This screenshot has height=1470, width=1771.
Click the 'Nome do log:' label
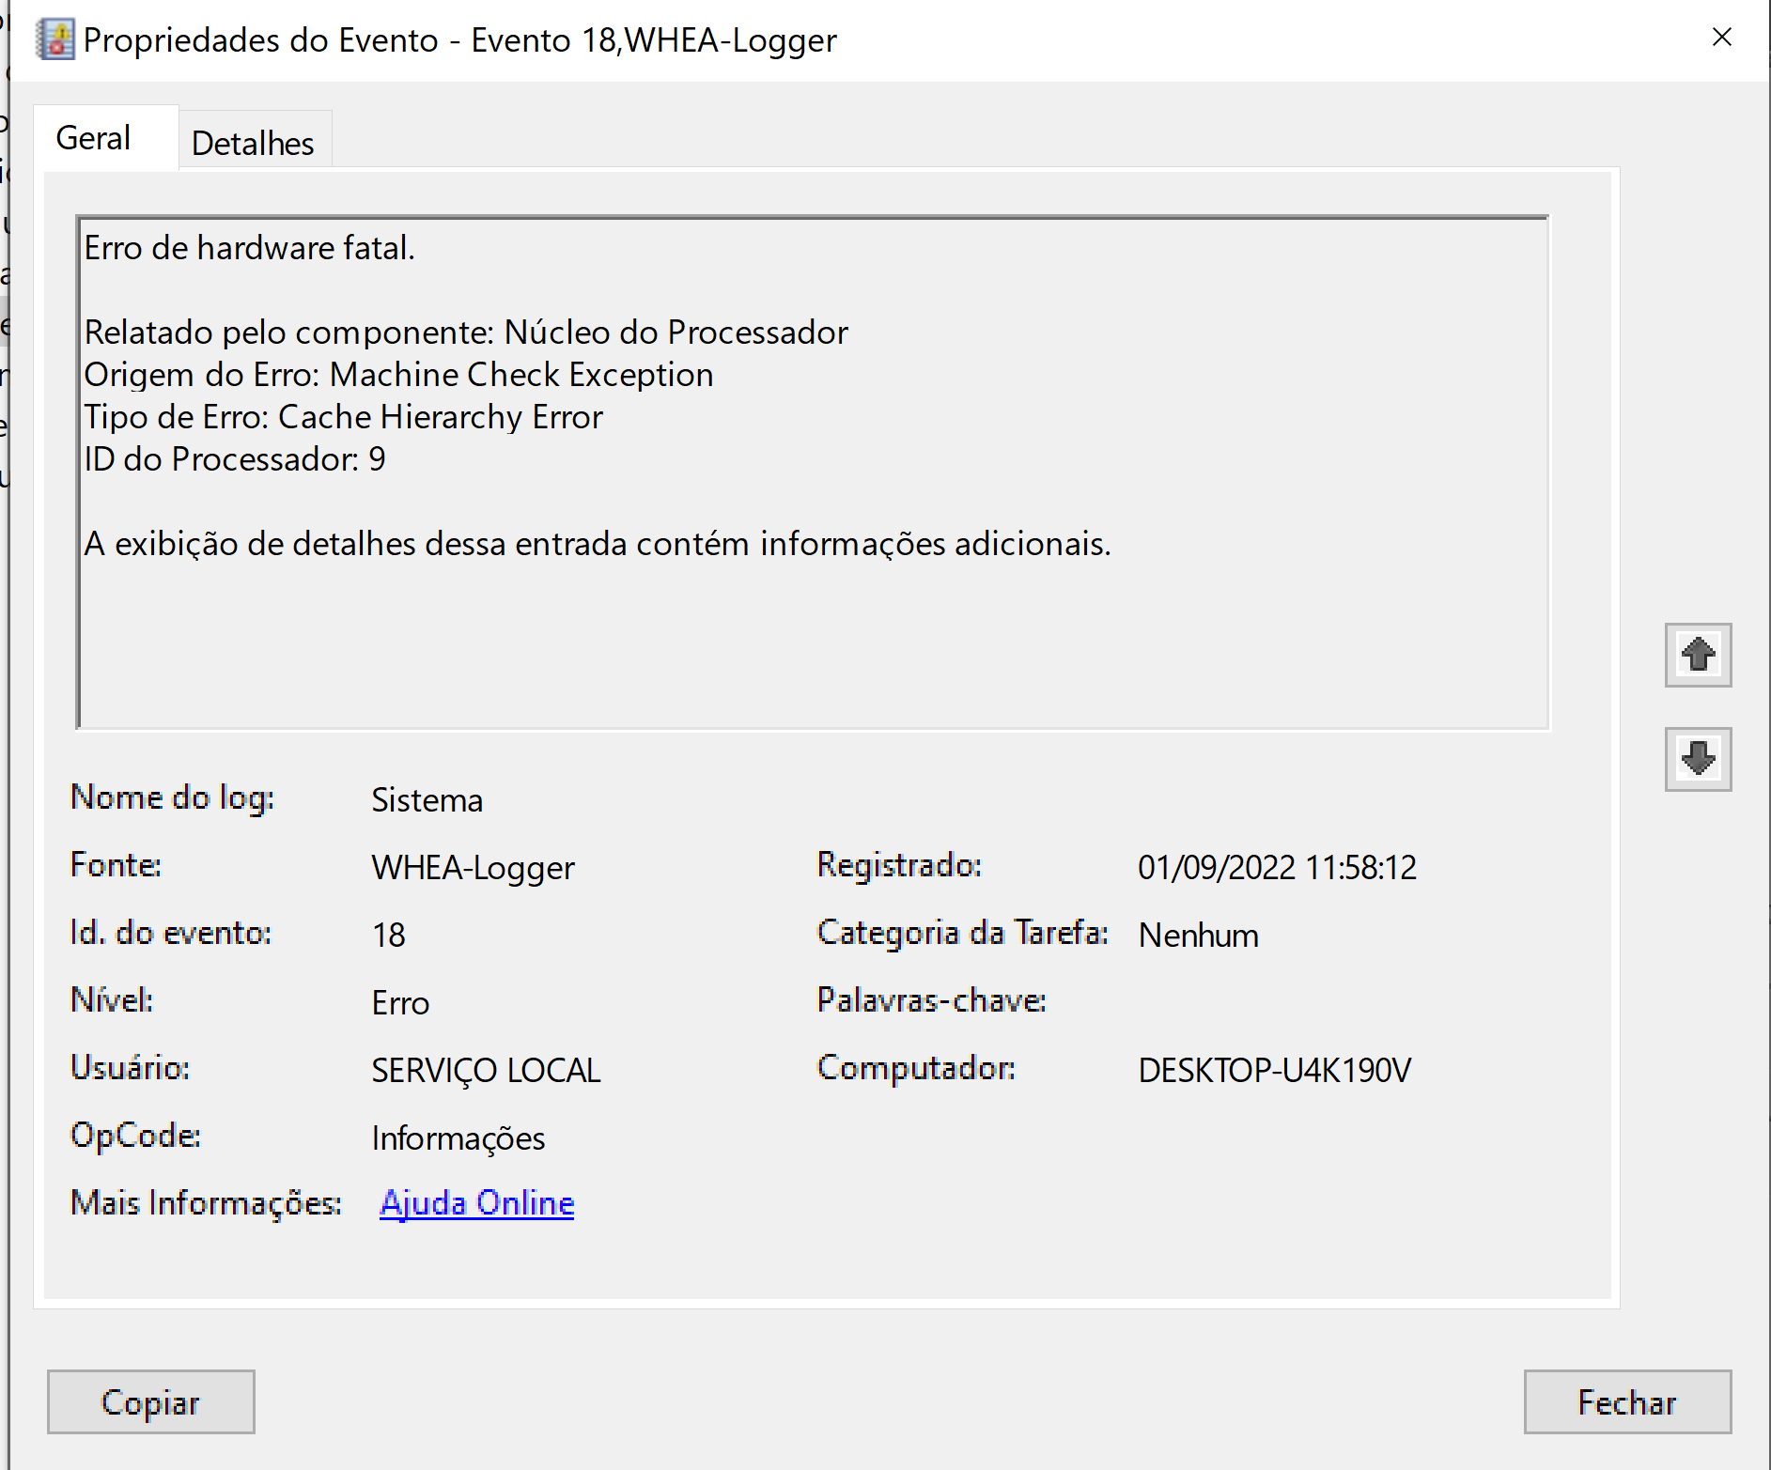173,797
